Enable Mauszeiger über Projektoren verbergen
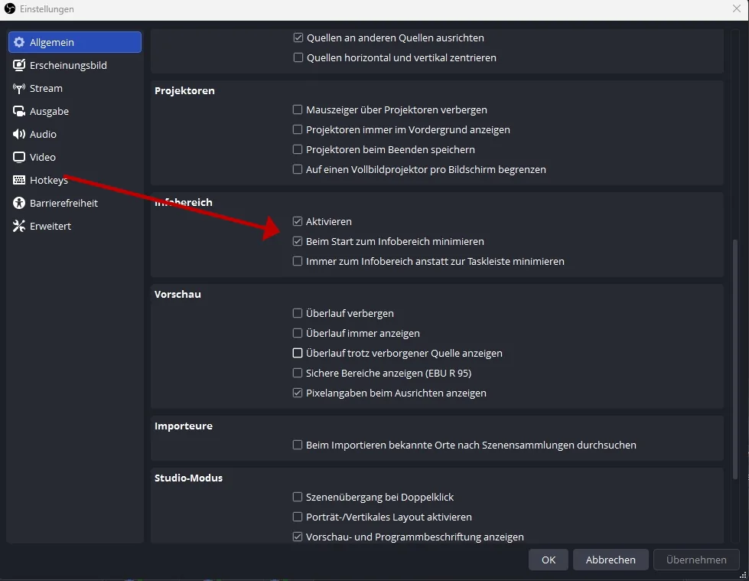 [x=297, y=109]
